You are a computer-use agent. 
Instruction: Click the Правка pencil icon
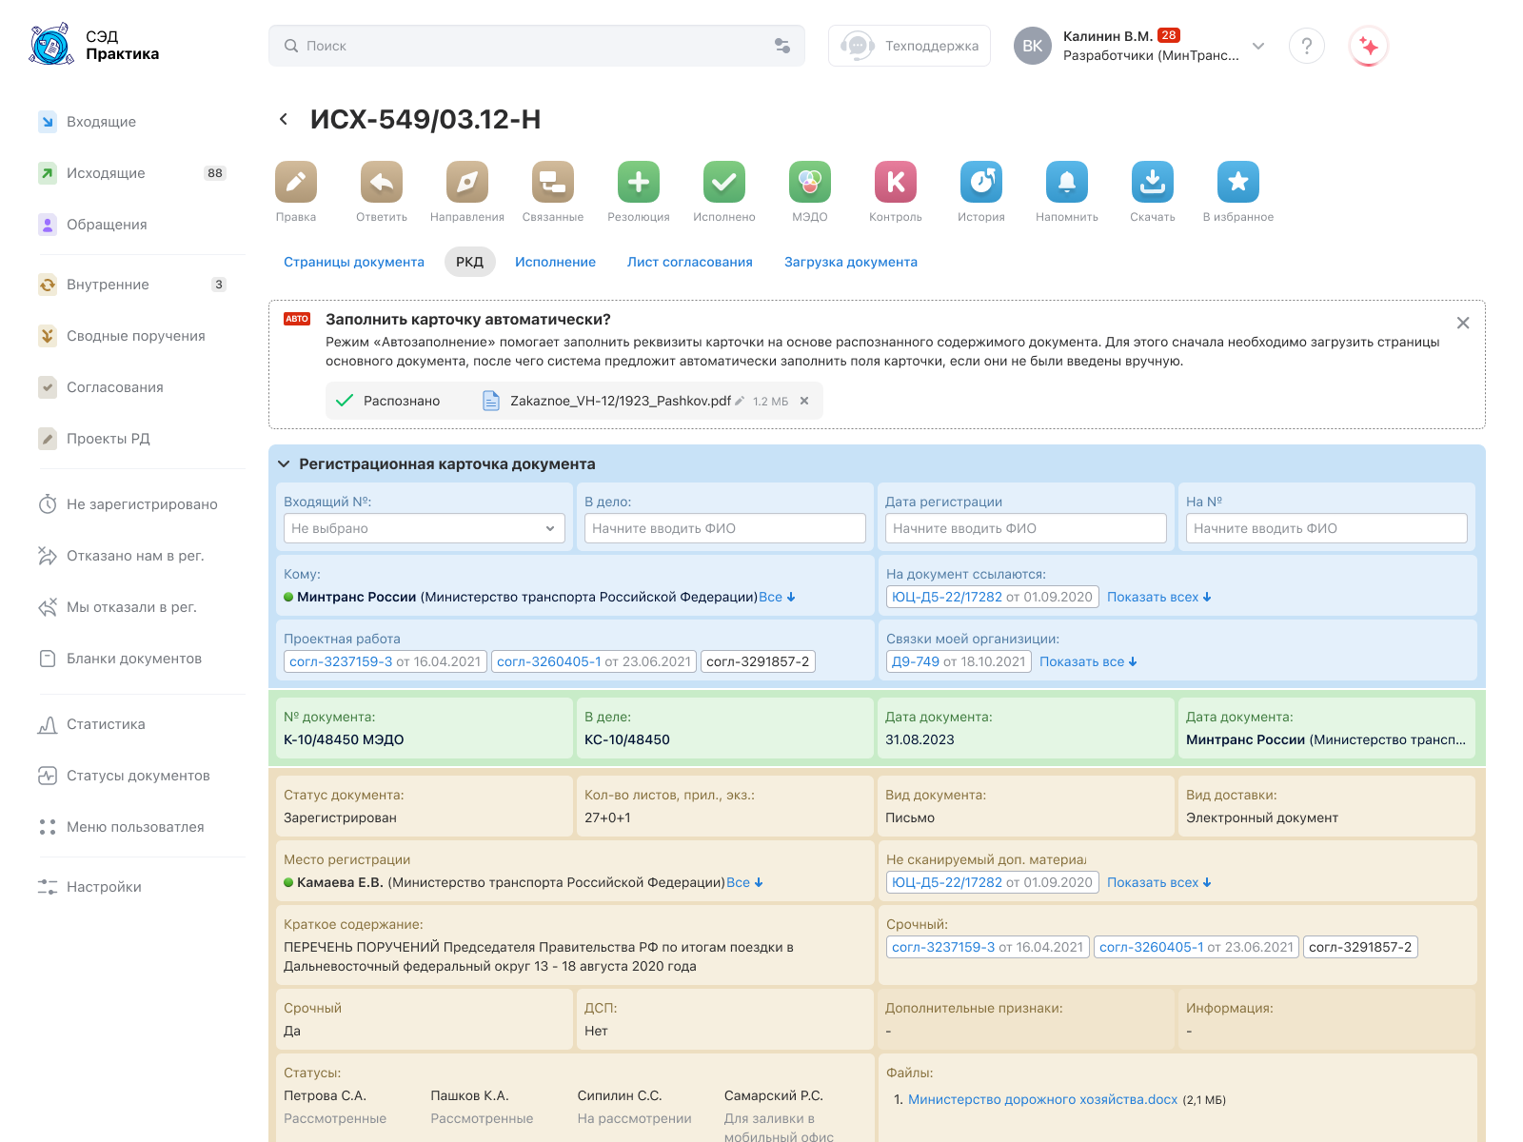coord(296,182)
